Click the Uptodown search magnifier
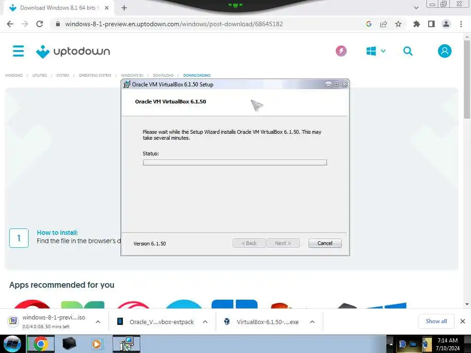The image size is (471, 353). (x=408, y=51)
